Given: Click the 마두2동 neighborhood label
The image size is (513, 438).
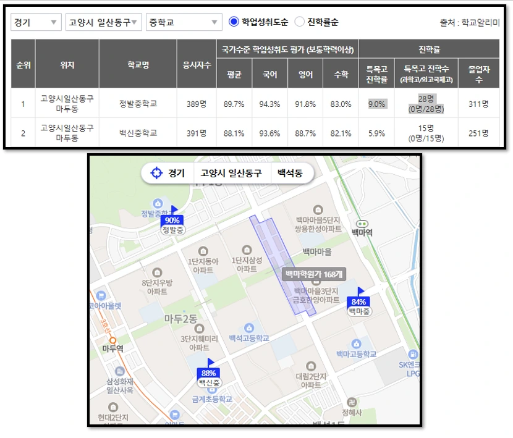Looking at the screenshot, I should (181, 318).
